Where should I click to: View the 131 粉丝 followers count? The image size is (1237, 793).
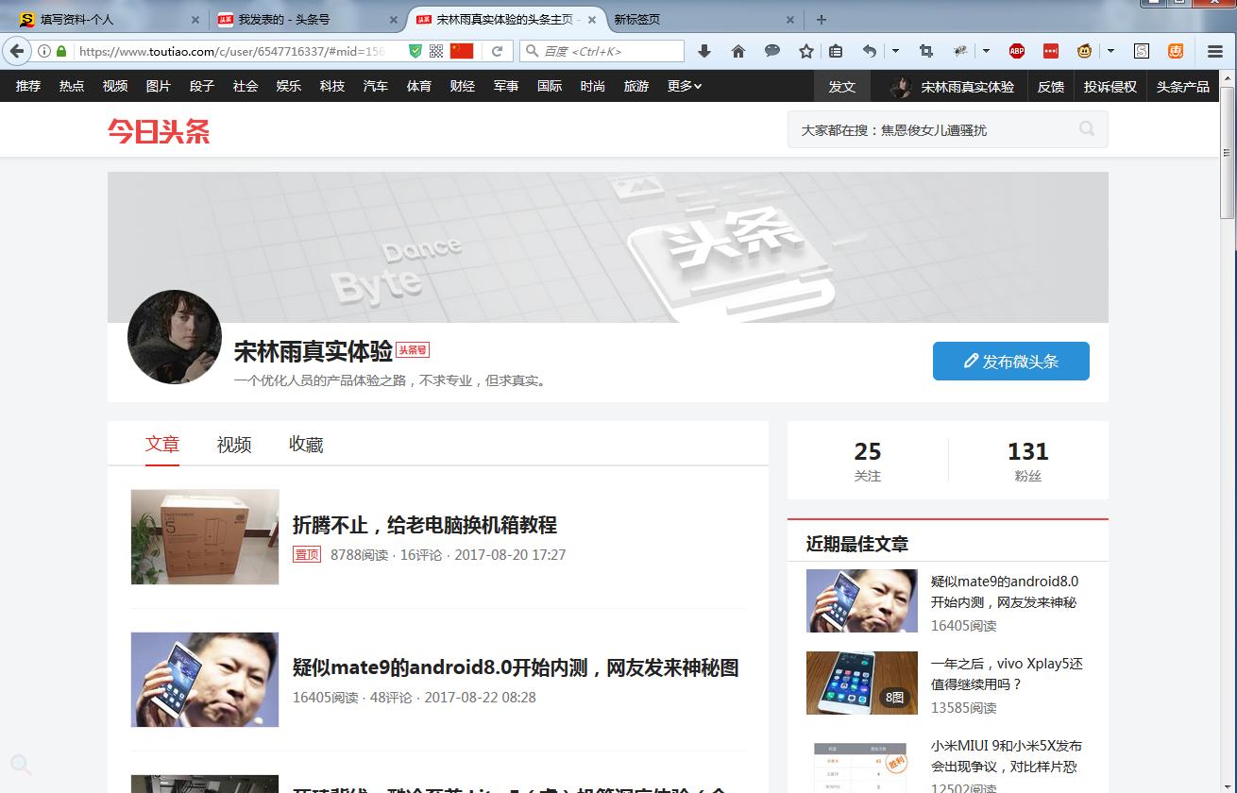coord(1028,461)
